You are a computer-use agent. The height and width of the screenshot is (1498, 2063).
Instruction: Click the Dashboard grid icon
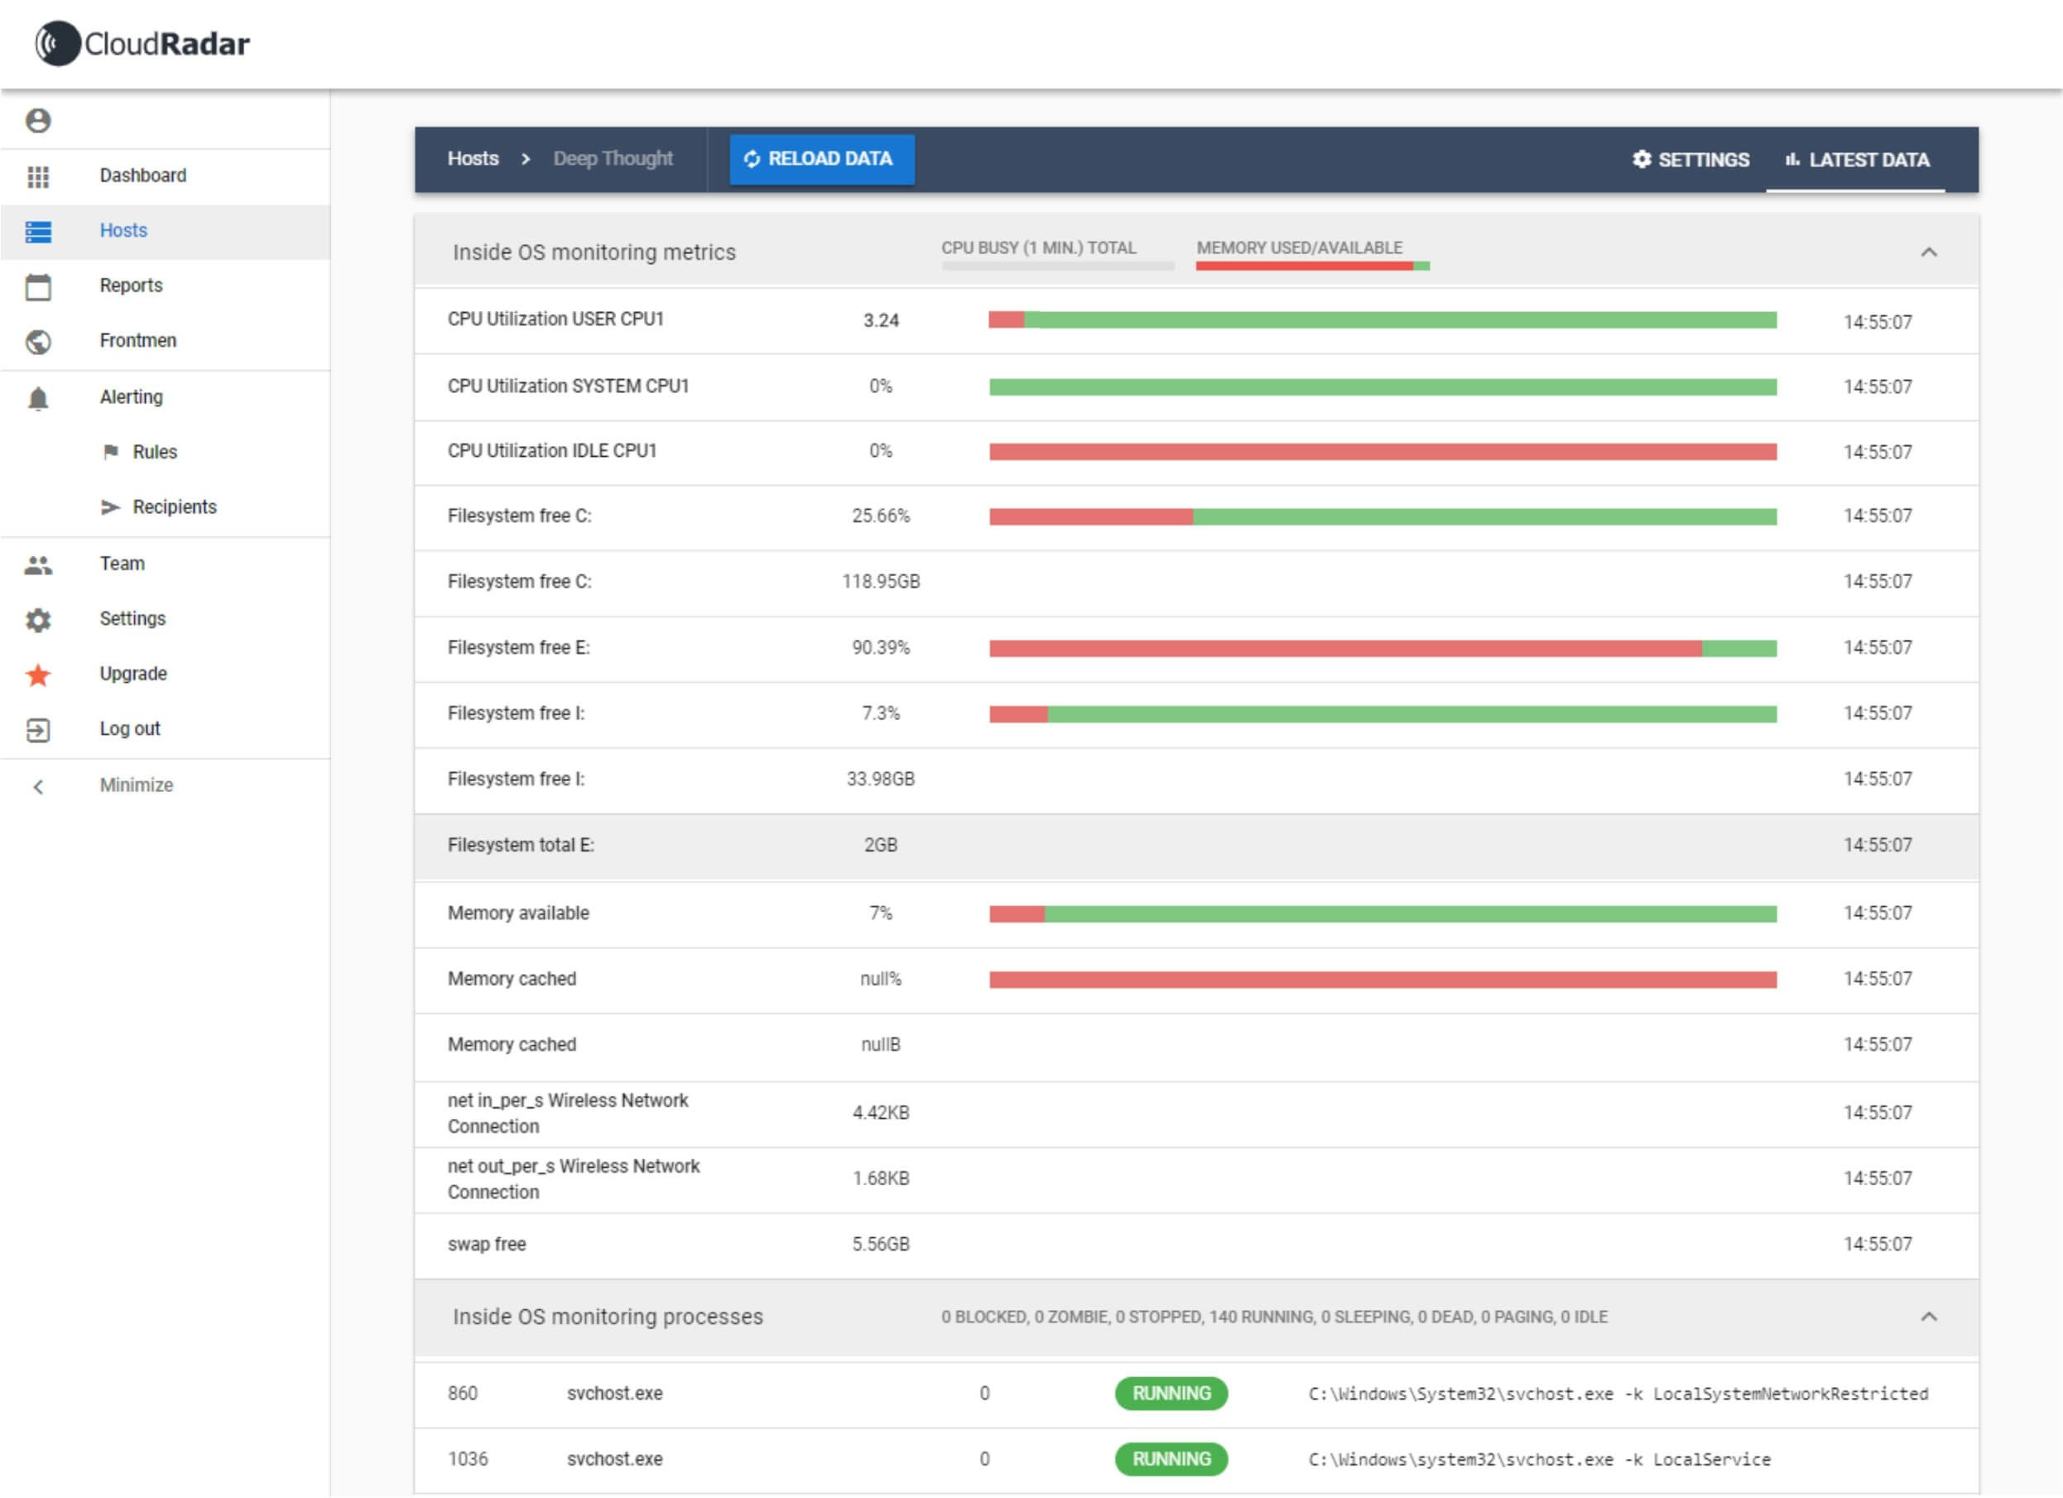(x=38, y=176)
